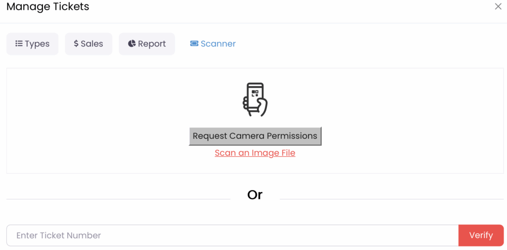507x250 pixels.
Task: Select the Scanner tab label
Action: (x=218, y=44)
